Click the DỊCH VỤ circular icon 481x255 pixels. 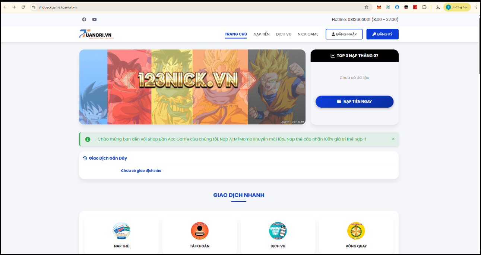tap(278, 231)
